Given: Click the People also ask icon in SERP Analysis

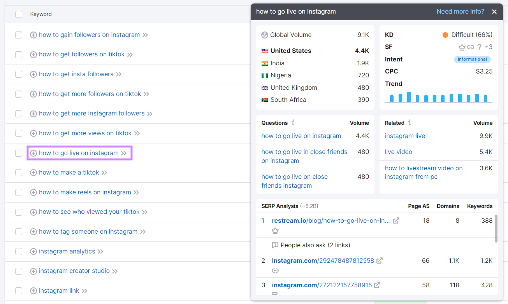Looking at the screenshot, I should pos(274,245).
